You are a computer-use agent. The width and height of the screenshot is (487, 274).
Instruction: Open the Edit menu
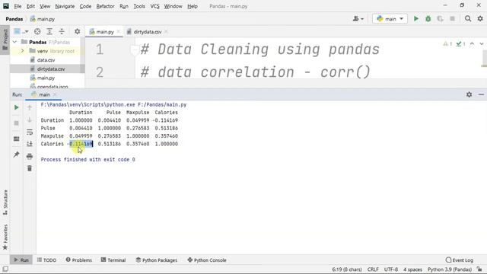30,6
